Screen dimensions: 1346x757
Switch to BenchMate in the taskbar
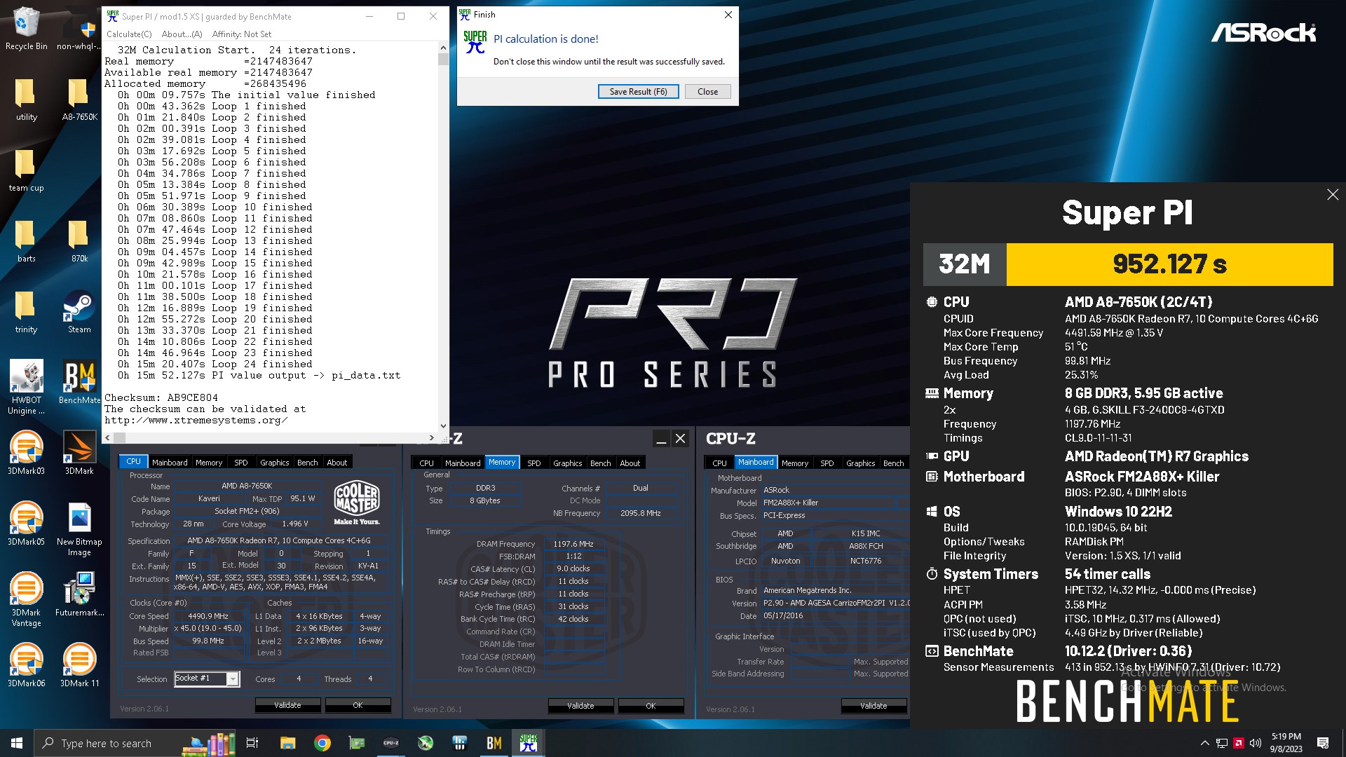(x=494, y=743)
